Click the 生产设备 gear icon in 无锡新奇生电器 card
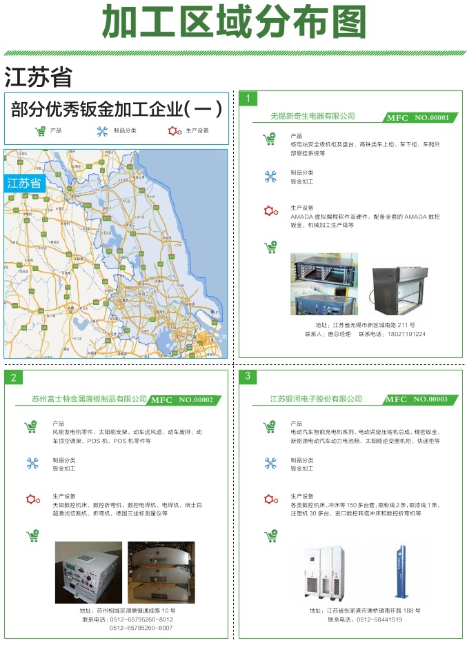The height and width of the screenshot is (645, 467). click(x=270, y=211)
